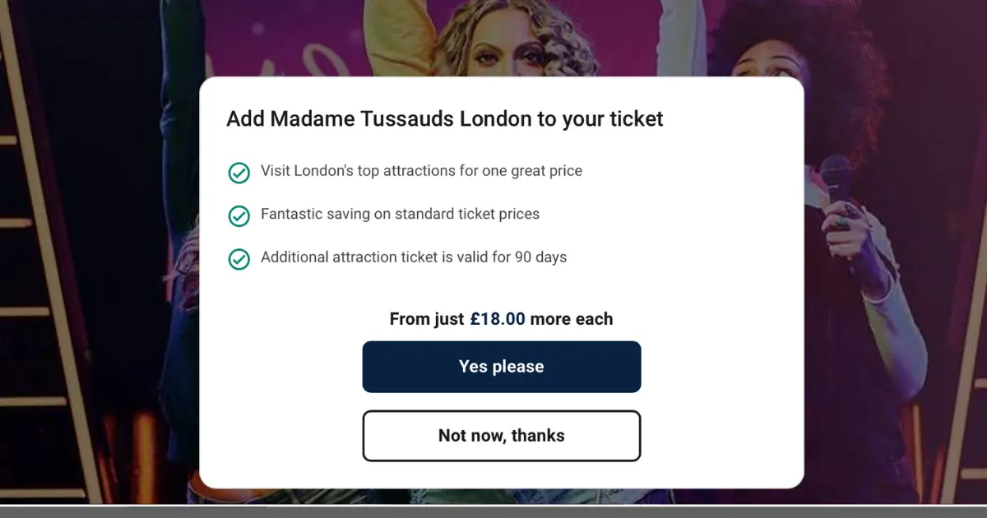987x518 pixels.
Task: Click the Additional attraction ticket validity text
Action: click(414, 257)
